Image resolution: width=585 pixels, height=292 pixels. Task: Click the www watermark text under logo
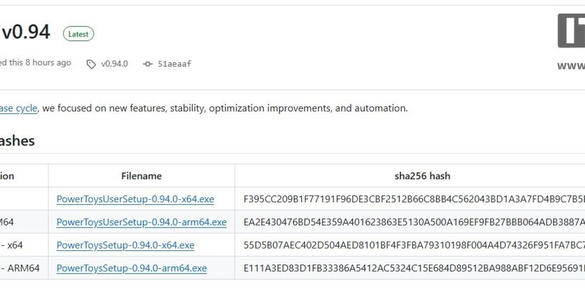coord(571,66)
